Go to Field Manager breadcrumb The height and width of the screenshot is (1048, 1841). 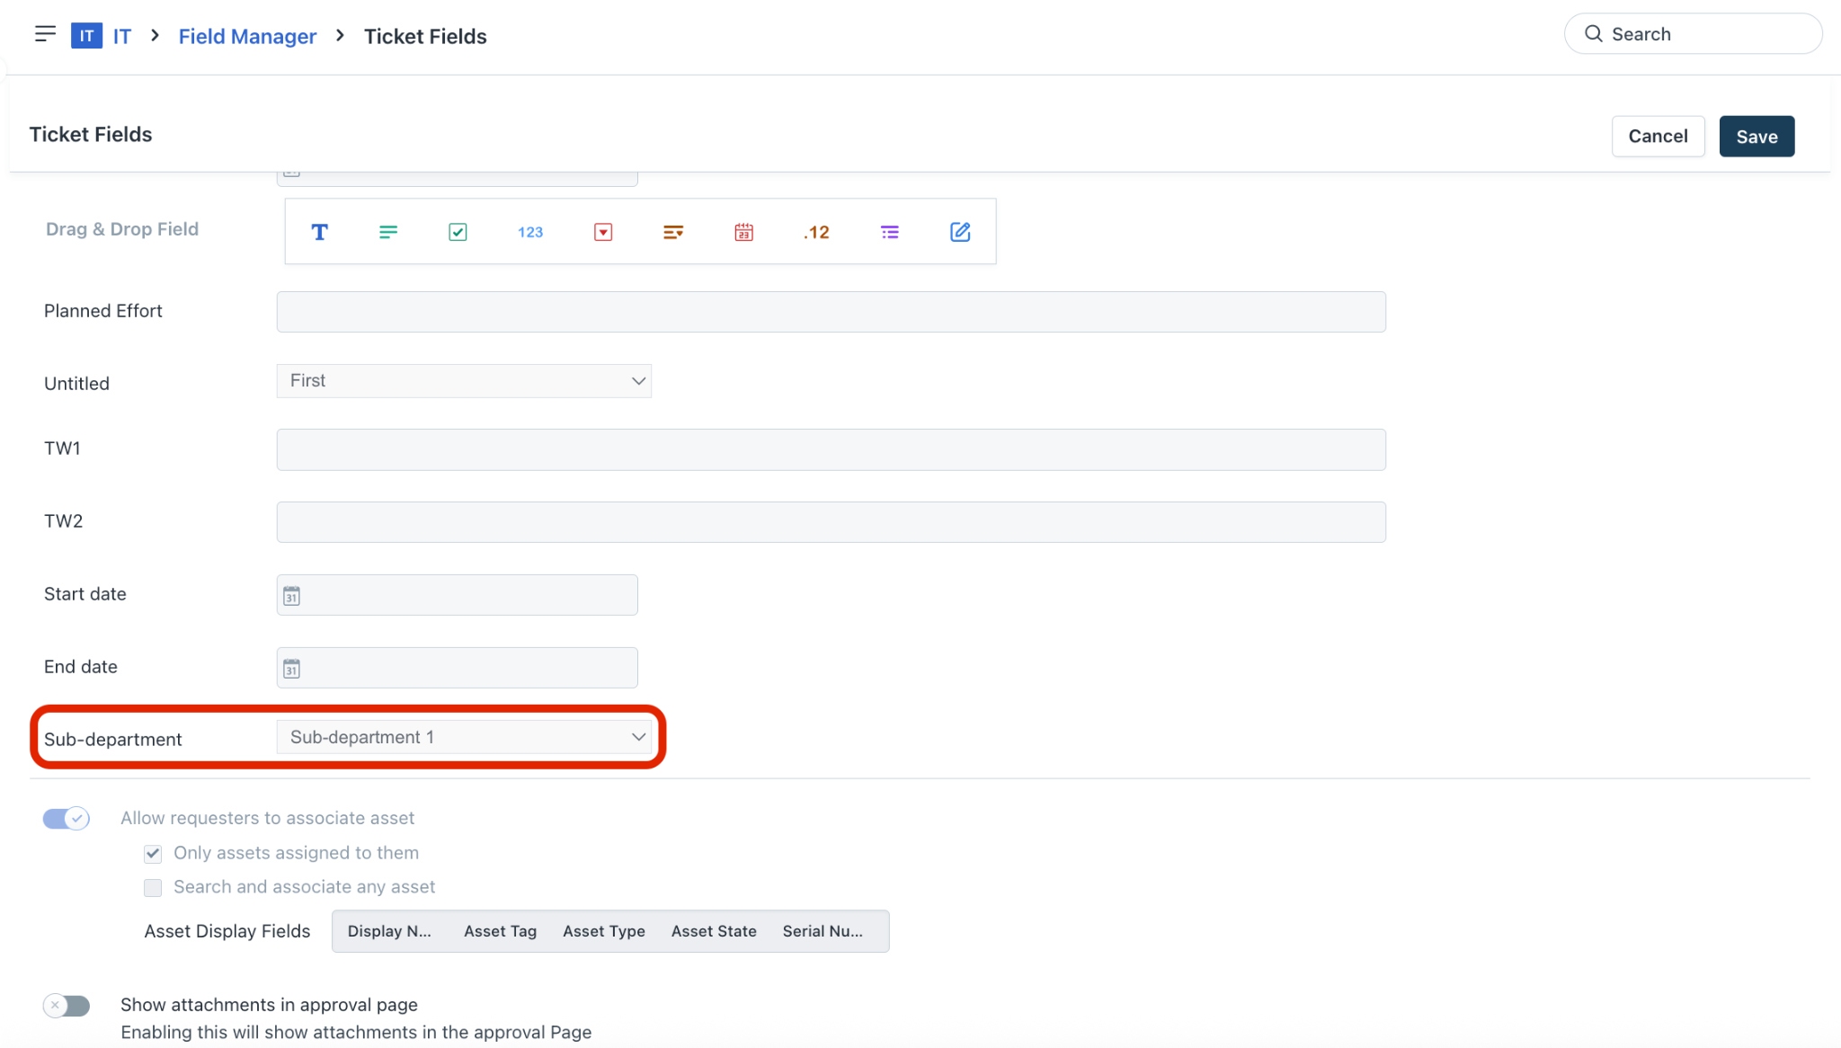247,36
